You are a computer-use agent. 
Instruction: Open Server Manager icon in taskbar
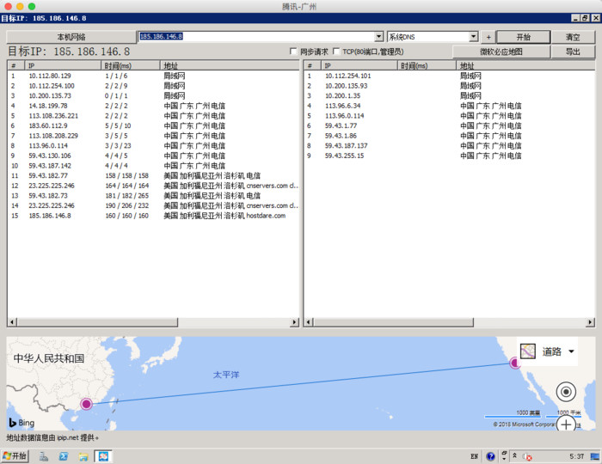(44, 456)
